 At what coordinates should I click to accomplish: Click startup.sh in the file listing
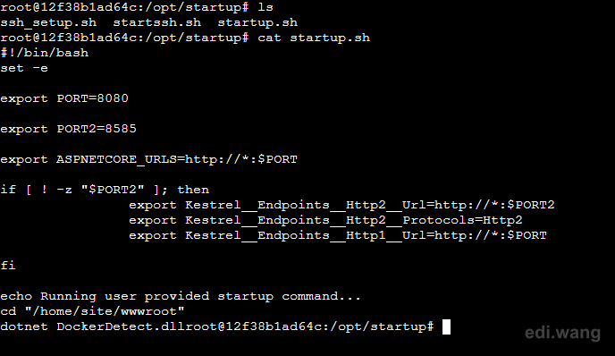coord(257,22)
